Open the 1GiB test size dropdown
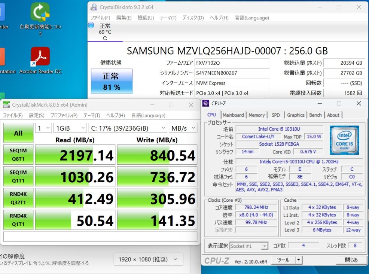 (x=70, y=128)
